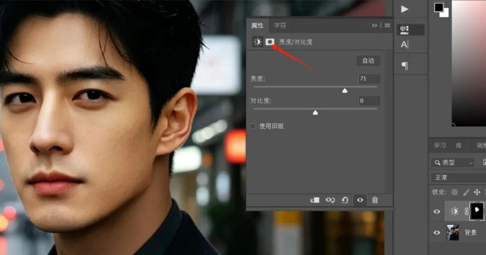Click the 亮度 slider handle
The height and width of the screenshot is (255, 486).
point(345,90)
